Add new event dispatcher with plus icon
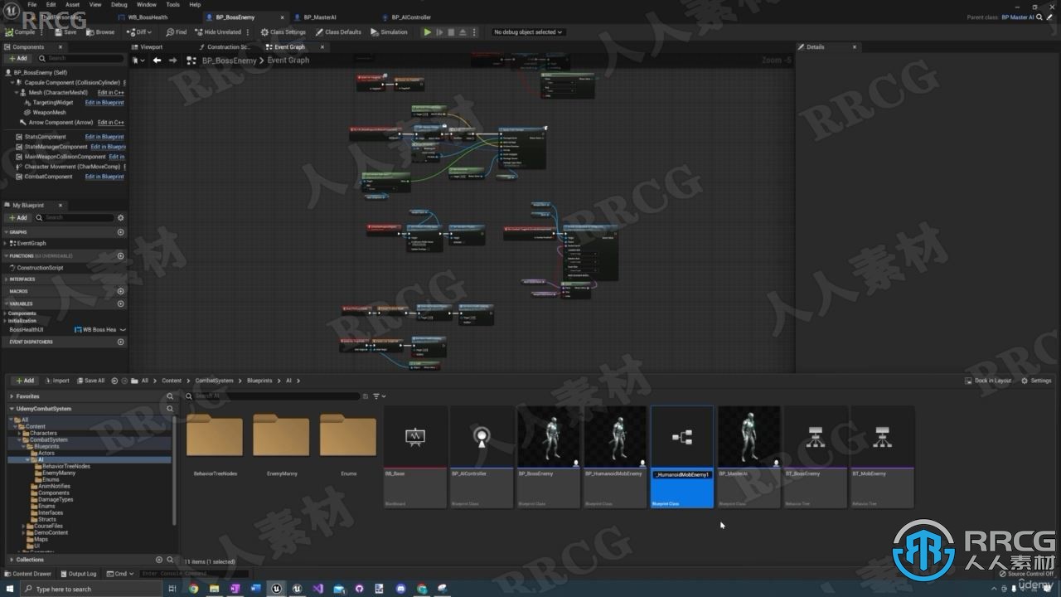Viewport: 1061px width, 597px height. 120,342
